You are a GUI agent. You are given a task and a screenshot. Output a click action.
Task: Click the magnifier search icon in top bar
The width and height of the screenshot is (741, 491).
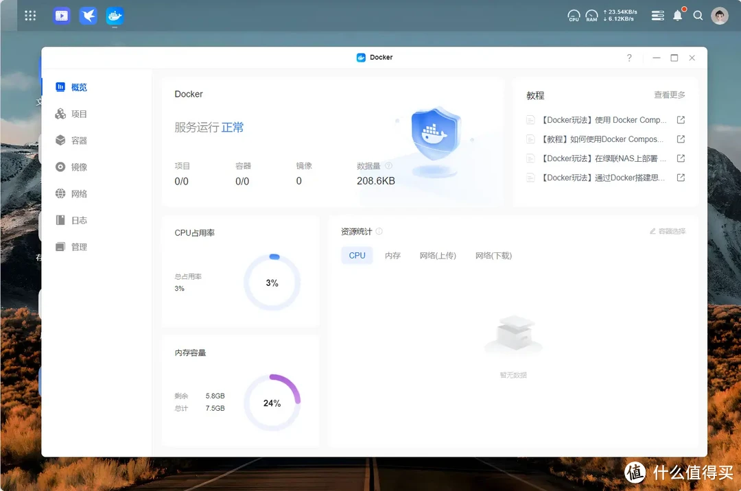click(698, 15)
